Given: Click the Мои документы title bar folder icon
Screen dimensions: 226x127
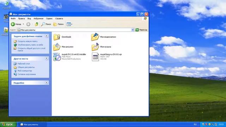Looking at the screenshot, I should click(11, 14).
